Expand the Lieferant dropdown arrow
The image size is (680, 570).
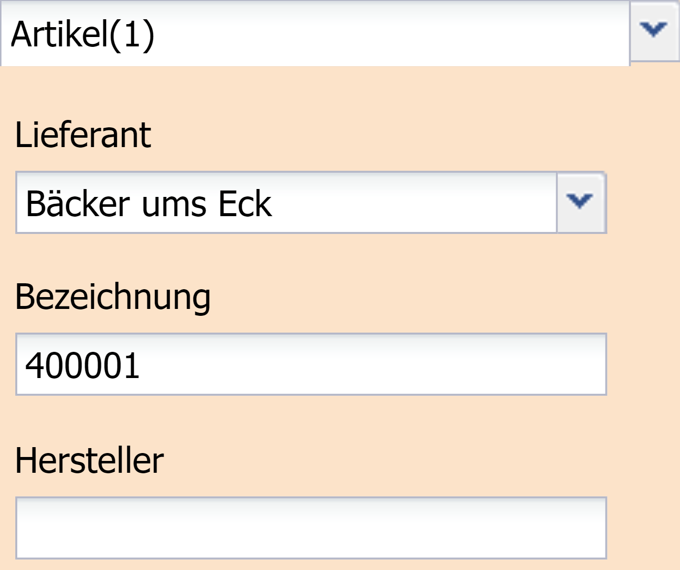581,202
